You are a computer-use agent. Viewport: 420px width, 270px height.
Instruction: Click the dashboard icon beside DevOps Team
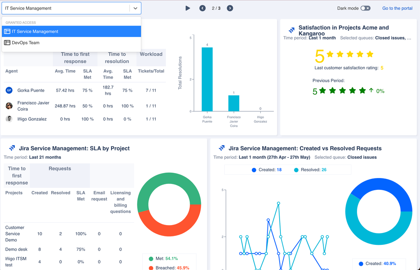[x=7, y=42]
